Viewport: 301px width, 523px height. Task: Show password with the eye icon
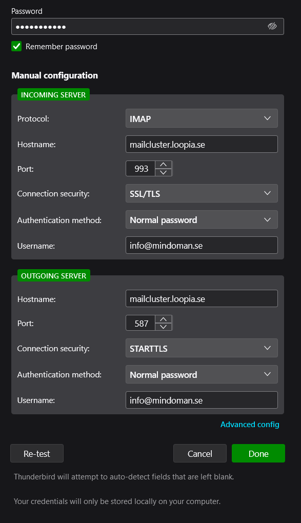[272, 26]
